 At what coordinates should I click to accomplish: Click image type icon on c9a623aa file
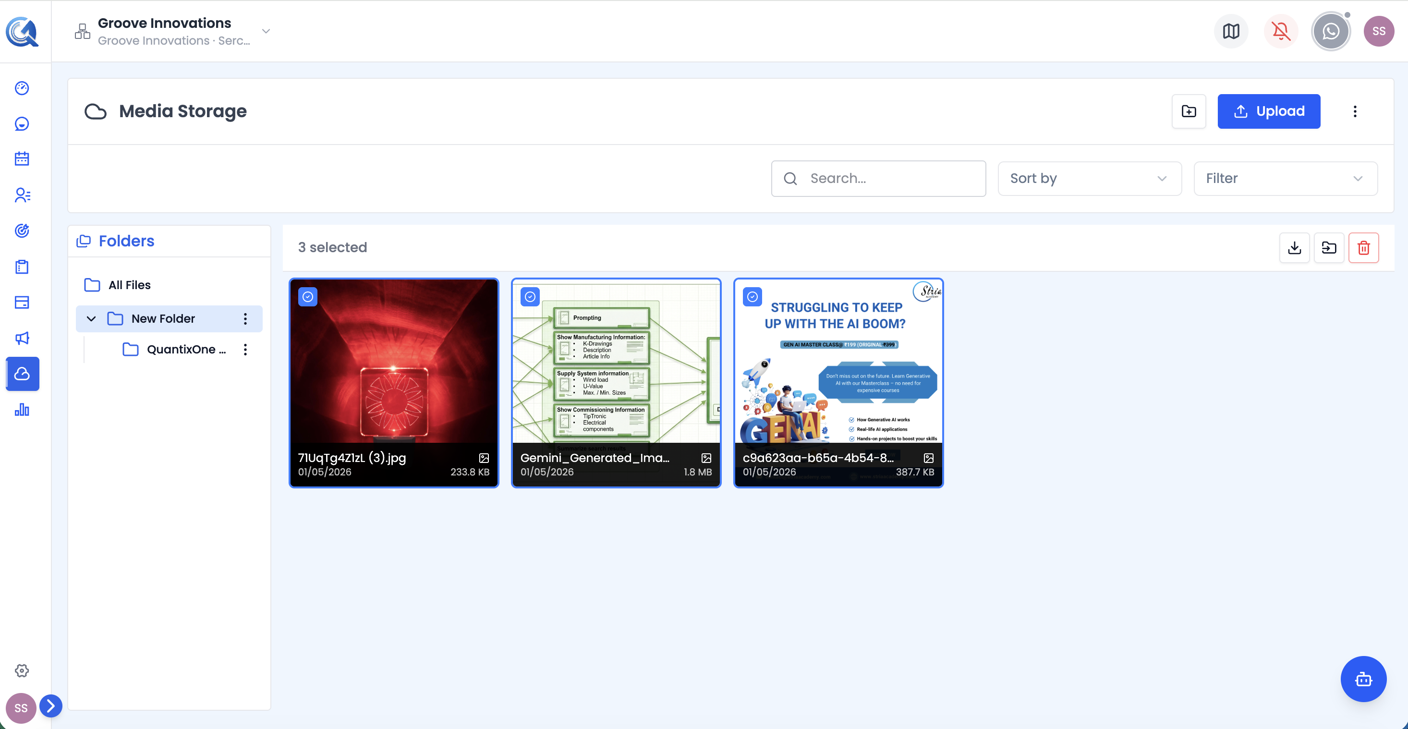click(929, 458)
